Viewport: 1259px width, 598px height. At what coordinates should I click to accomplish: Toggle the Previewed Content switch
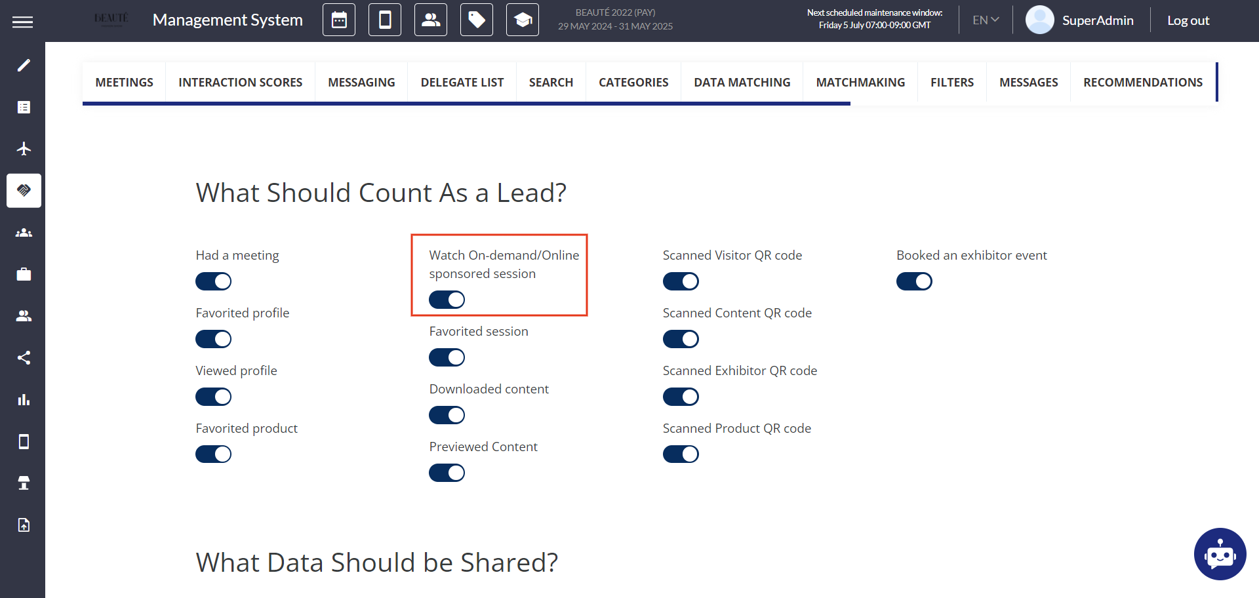tap(447, 473)
